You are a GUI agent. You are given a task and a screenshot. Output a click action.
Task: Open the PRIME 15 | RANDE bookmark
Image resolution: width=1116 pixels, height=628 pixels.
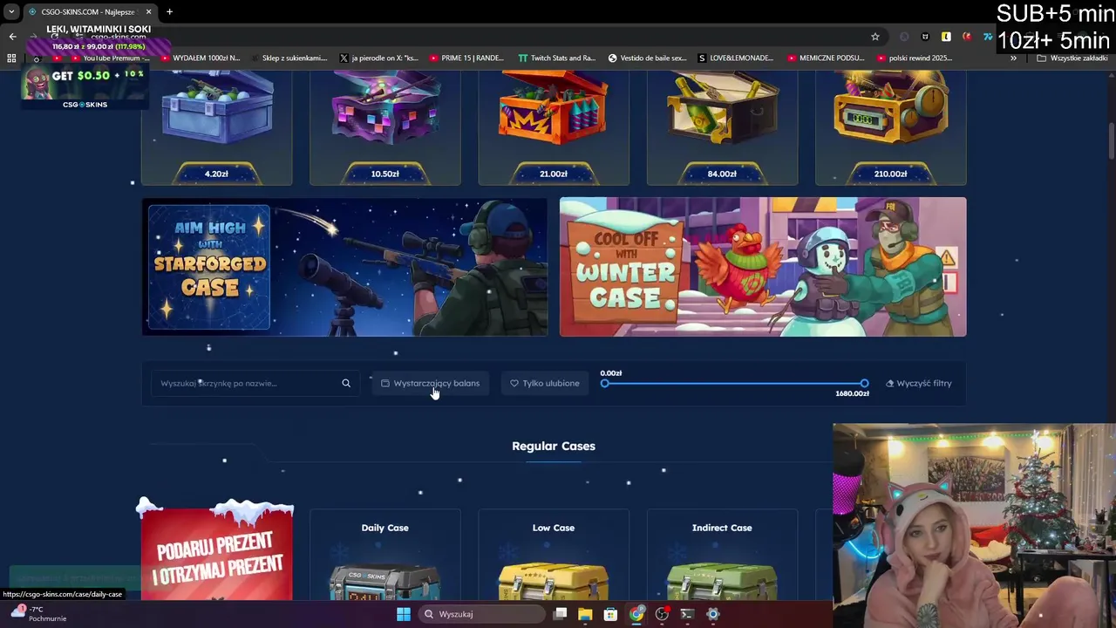pyautogui.click(x=466, y=58)
